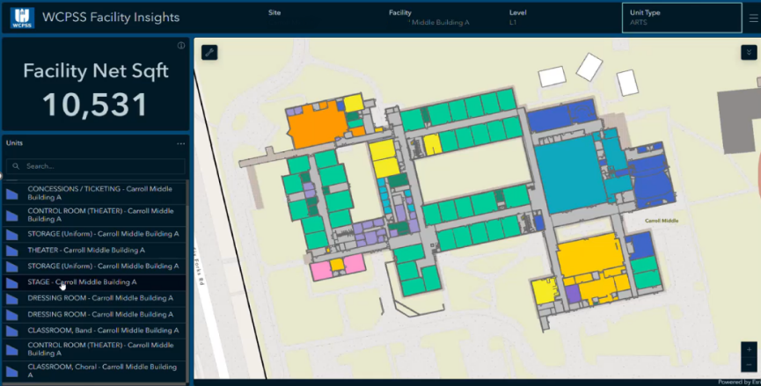Select CONTROL ROOM (THEATER) row below CLASSROOM, Band
This screenshot has height=386, width=761.
click(94, 349)
